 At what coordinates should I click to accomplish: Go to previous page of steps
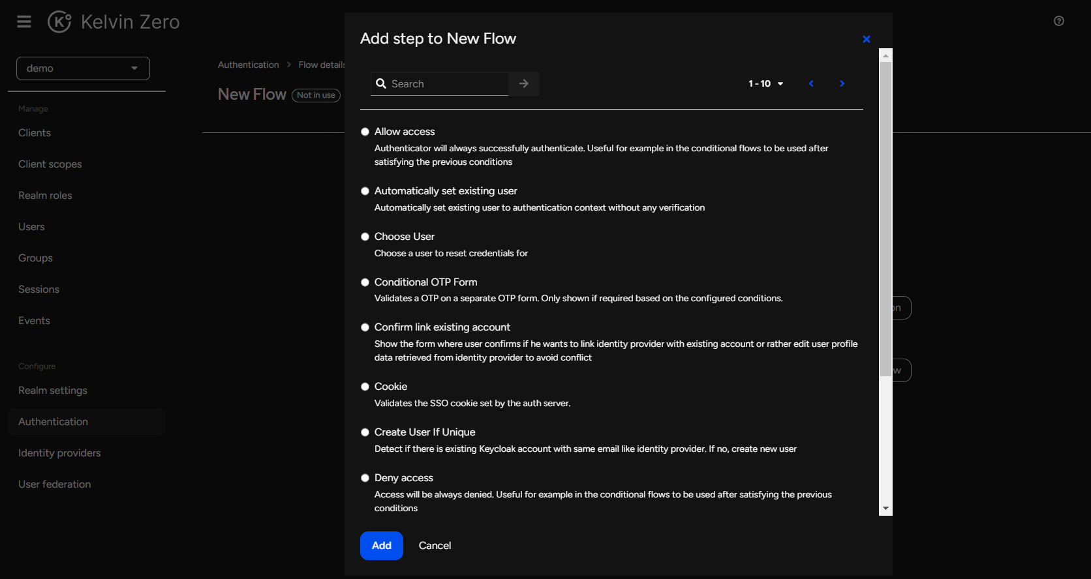[x=811, y=83]
